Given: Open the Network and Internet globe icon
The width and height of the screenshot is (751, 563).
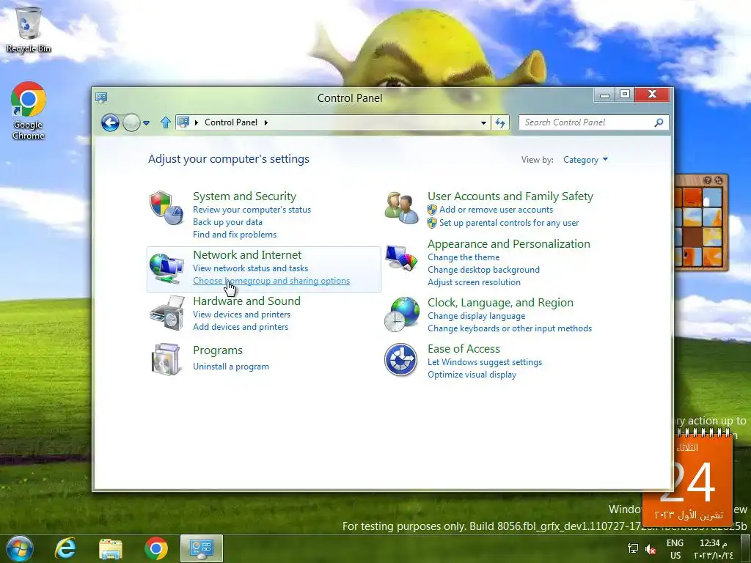Looking at the screenshot, I should [x=166, y=268].
